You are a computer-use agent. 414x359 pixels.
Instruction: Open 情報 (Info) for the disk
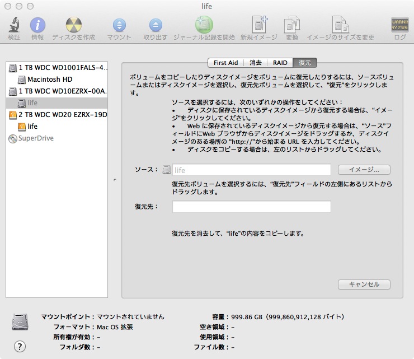[37, 25]
